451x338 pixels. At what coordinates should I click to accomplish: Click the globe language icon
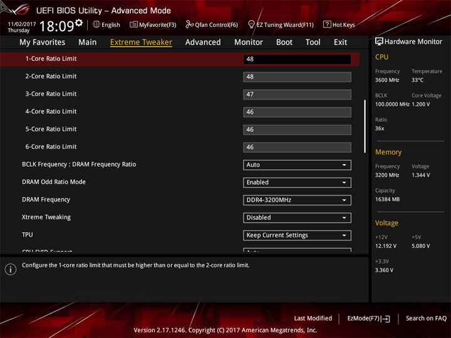pyautogui.click(x=96, y=24)
